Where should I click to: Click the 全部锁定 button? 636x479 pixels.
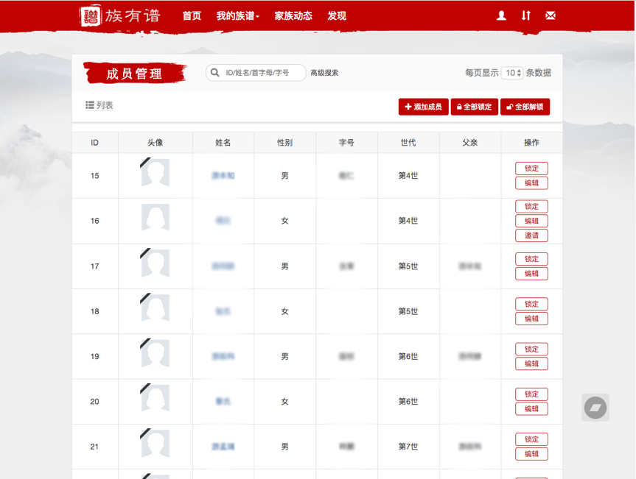click(475, 107)
